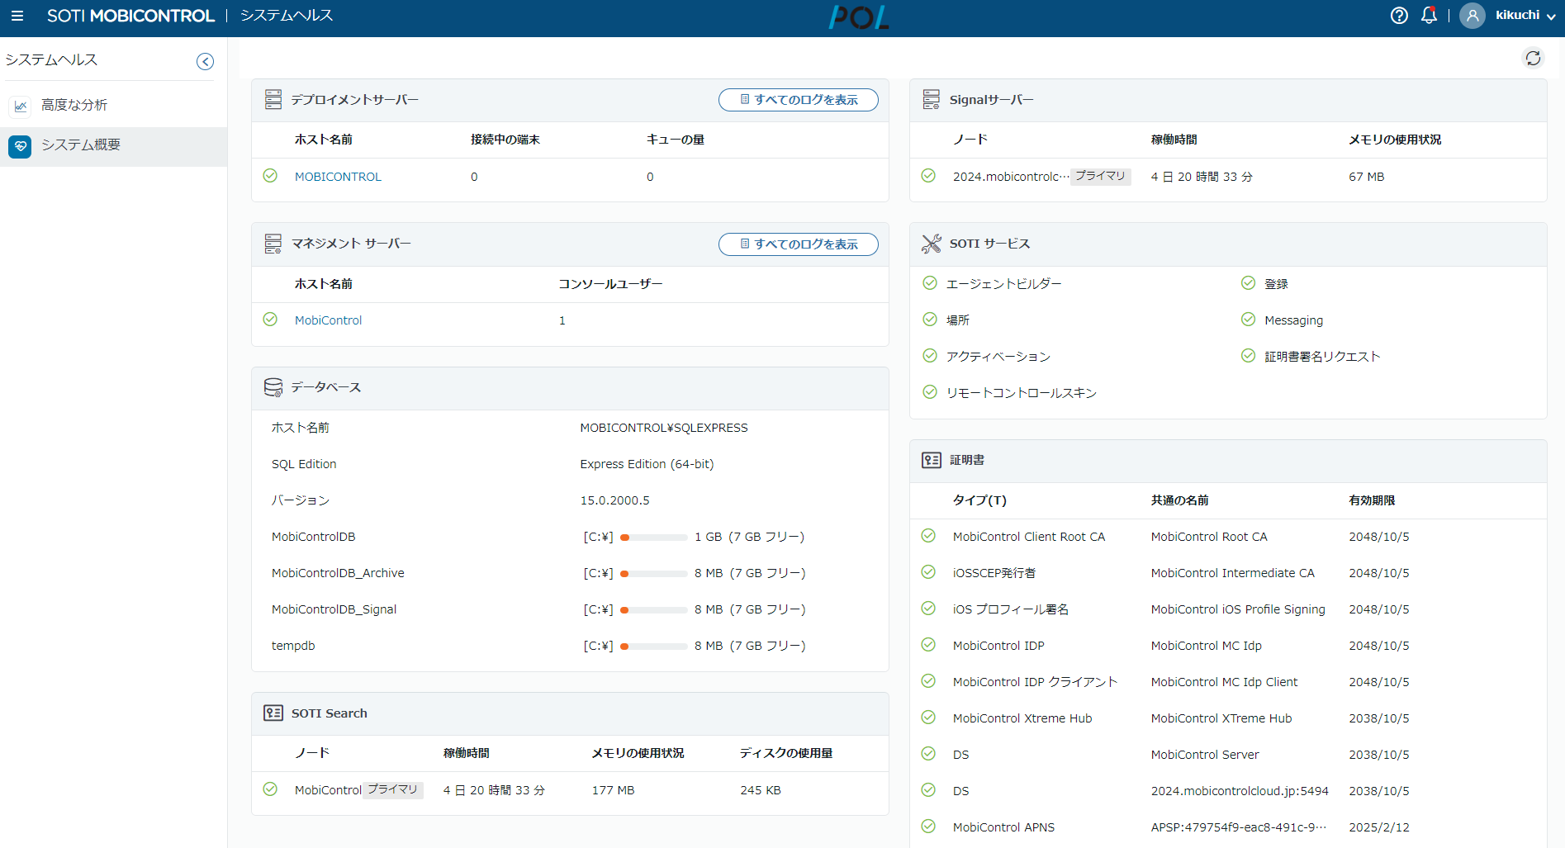Click the MobiControlDB_Signal database row label

pyautogui.click(x=334, y=609)
